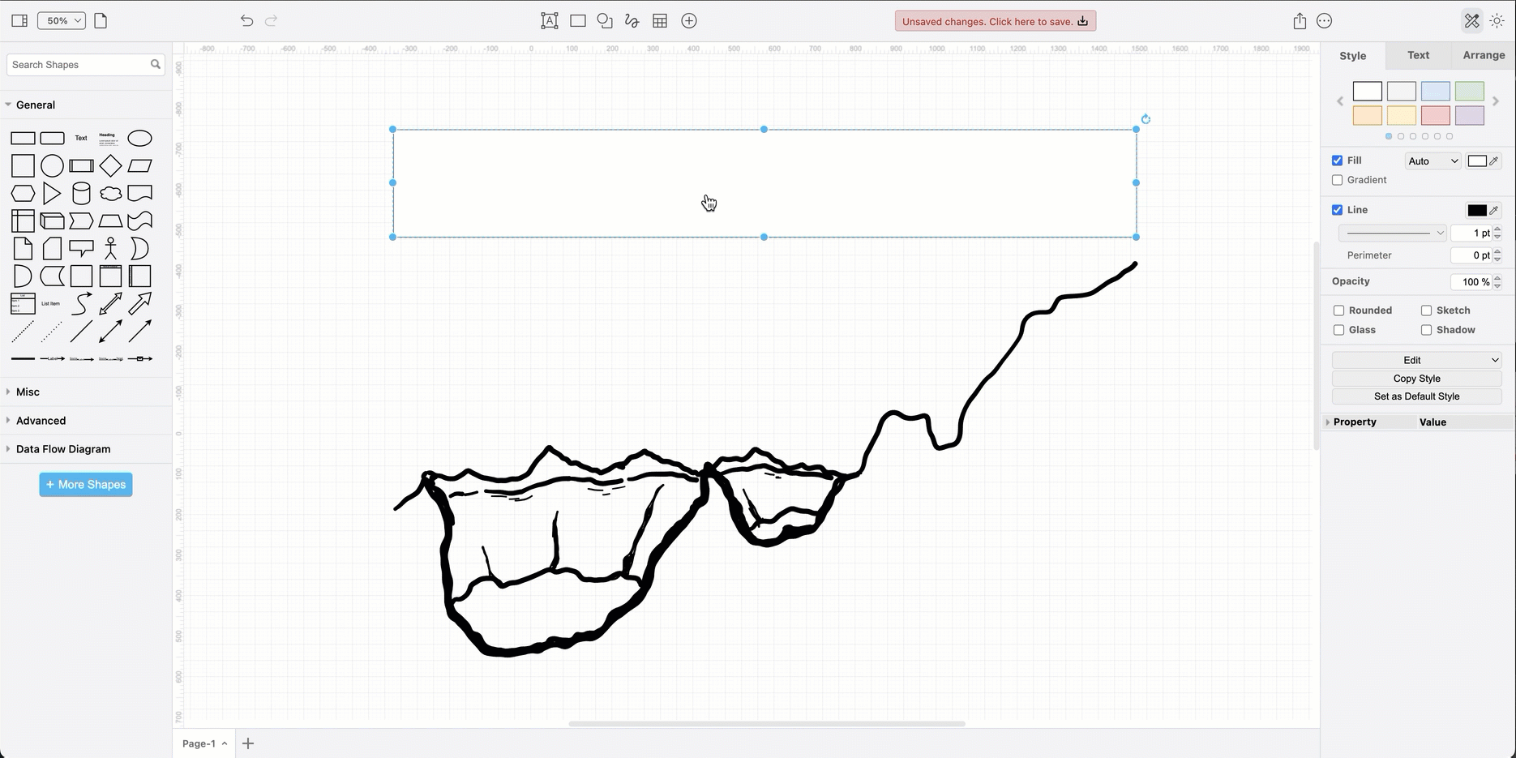
Task: Enable the Shadow checkbox
Action: (1425, 330)
